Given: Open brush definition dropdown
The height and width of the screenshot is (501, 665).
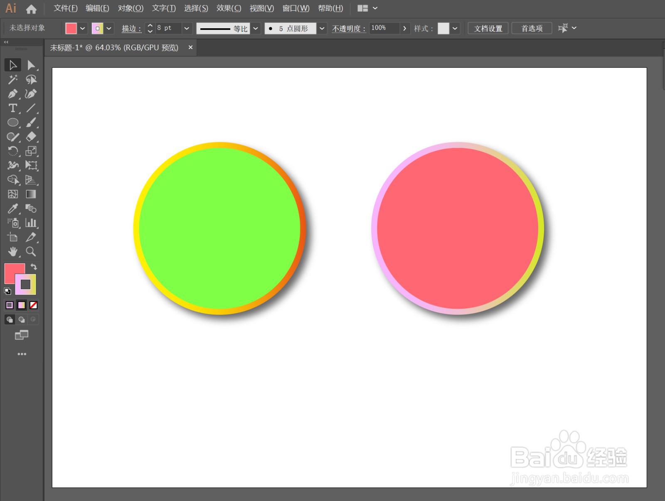Looking at the screenshot, I should [x=322, y=28].
